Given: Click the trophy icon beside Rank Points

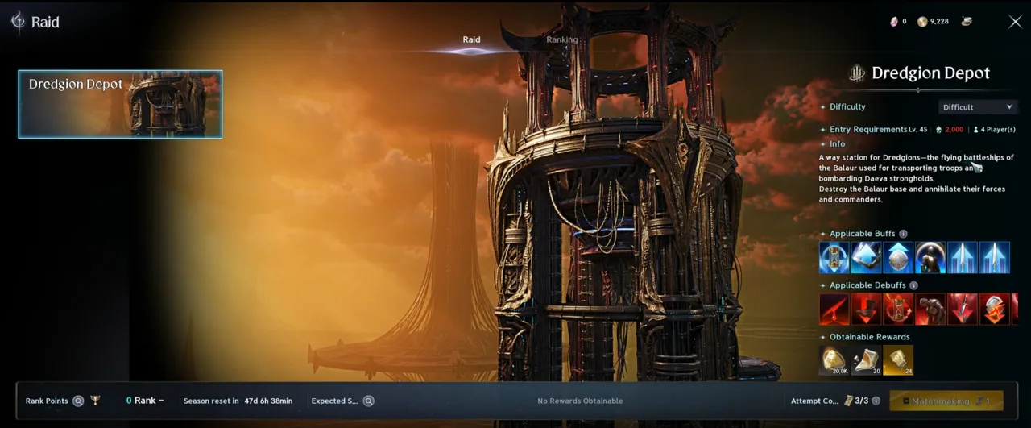Looking at the screenshot, I should coord(95,400).
